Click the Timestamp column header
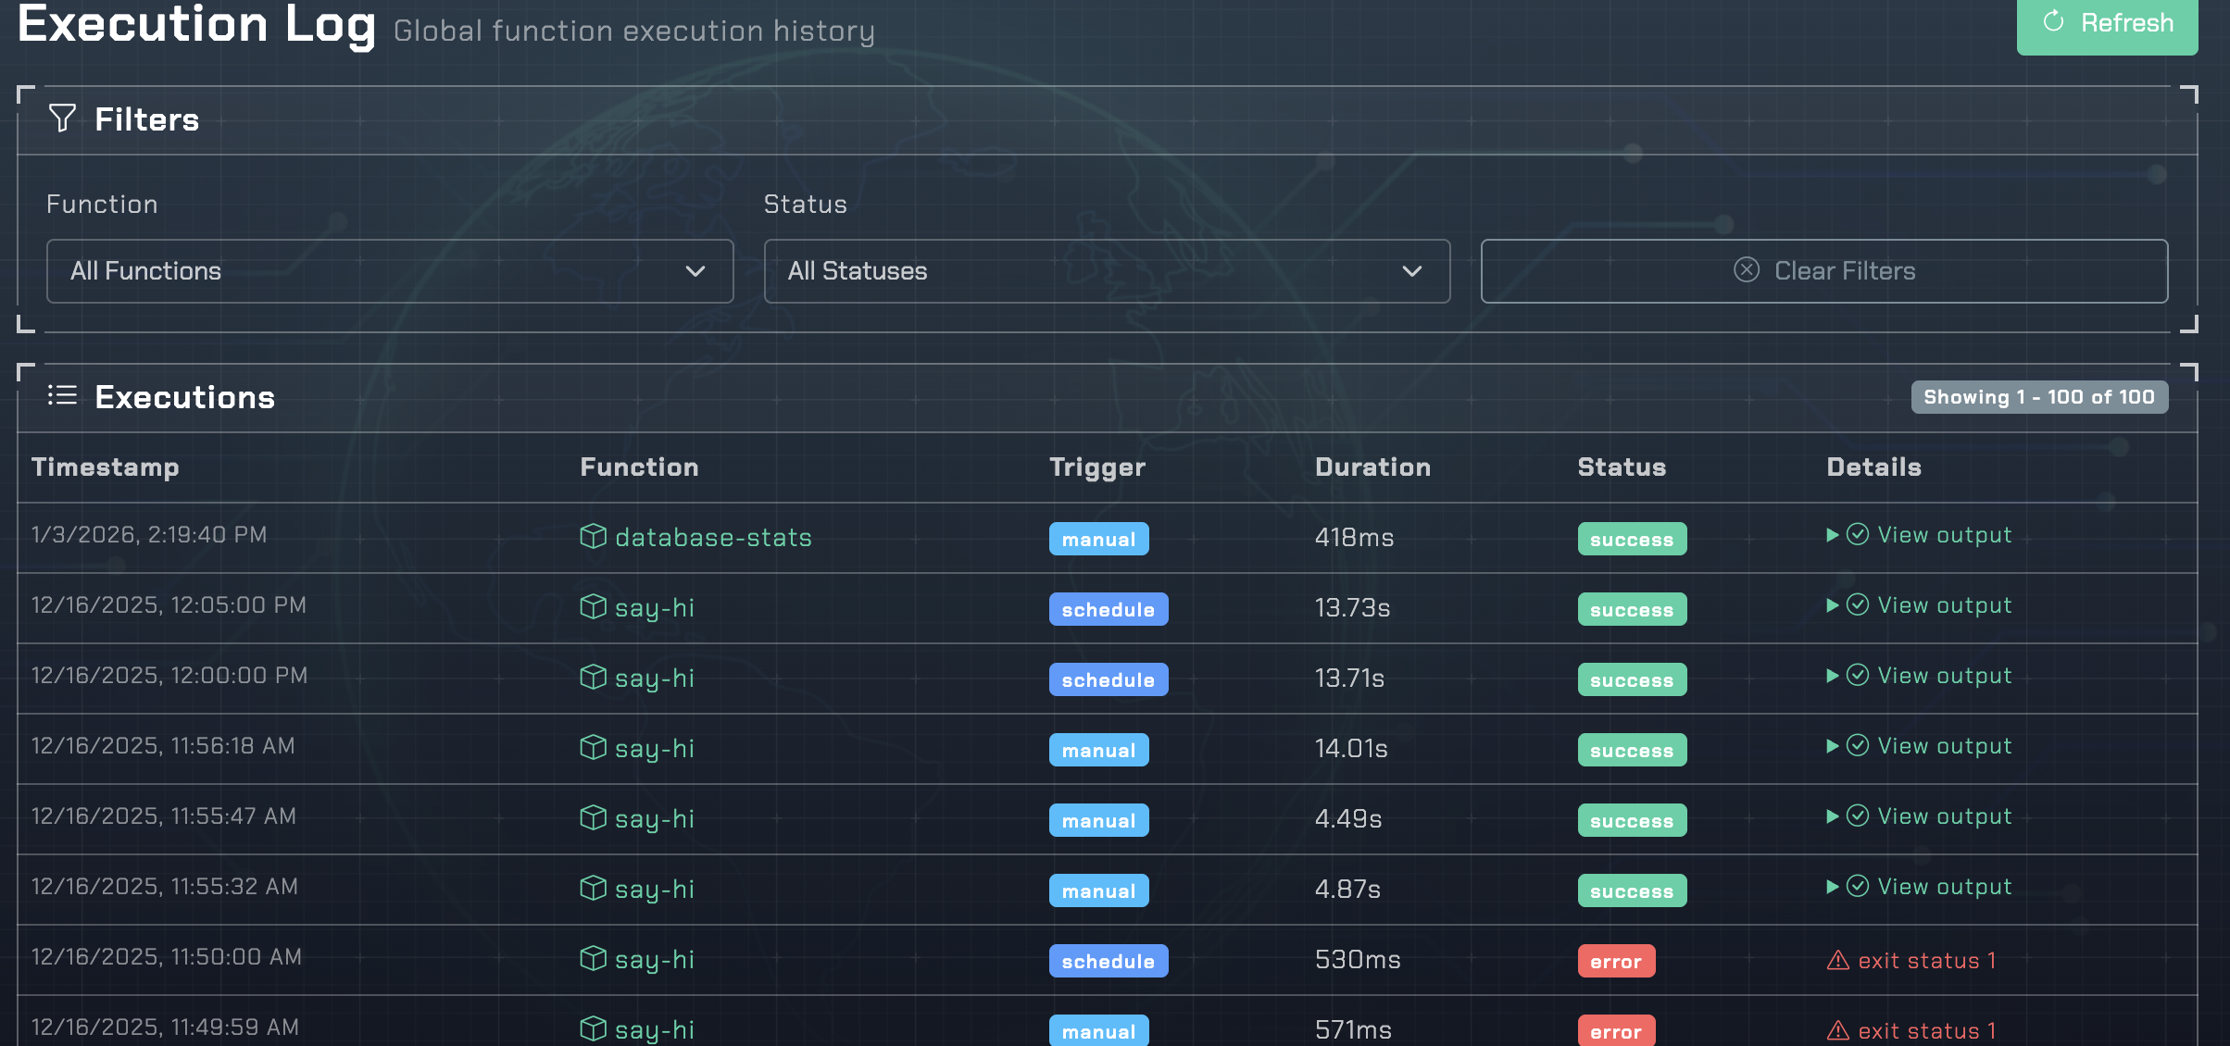This screenshot has width=2230, height=1046. tap(106, 467)
